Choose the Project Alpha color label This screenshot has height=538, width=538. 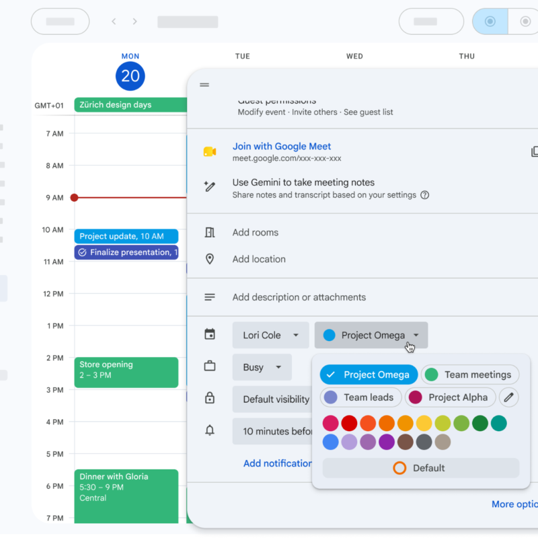[451, 397]
